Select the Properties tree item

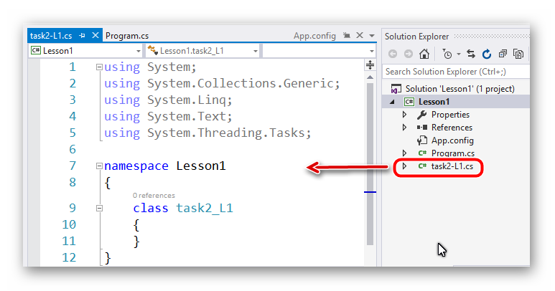(450, 115)
